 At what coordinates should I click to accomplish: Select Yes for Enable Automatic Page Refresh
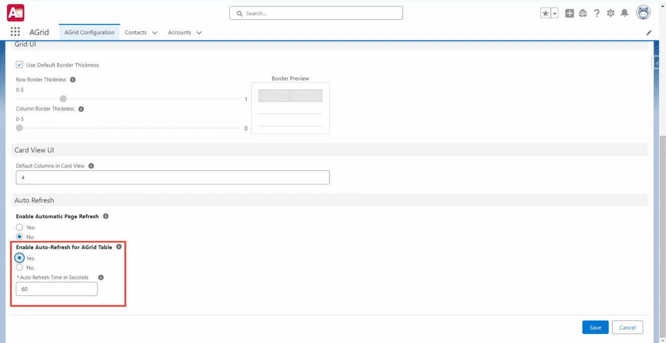pos(19,227)
